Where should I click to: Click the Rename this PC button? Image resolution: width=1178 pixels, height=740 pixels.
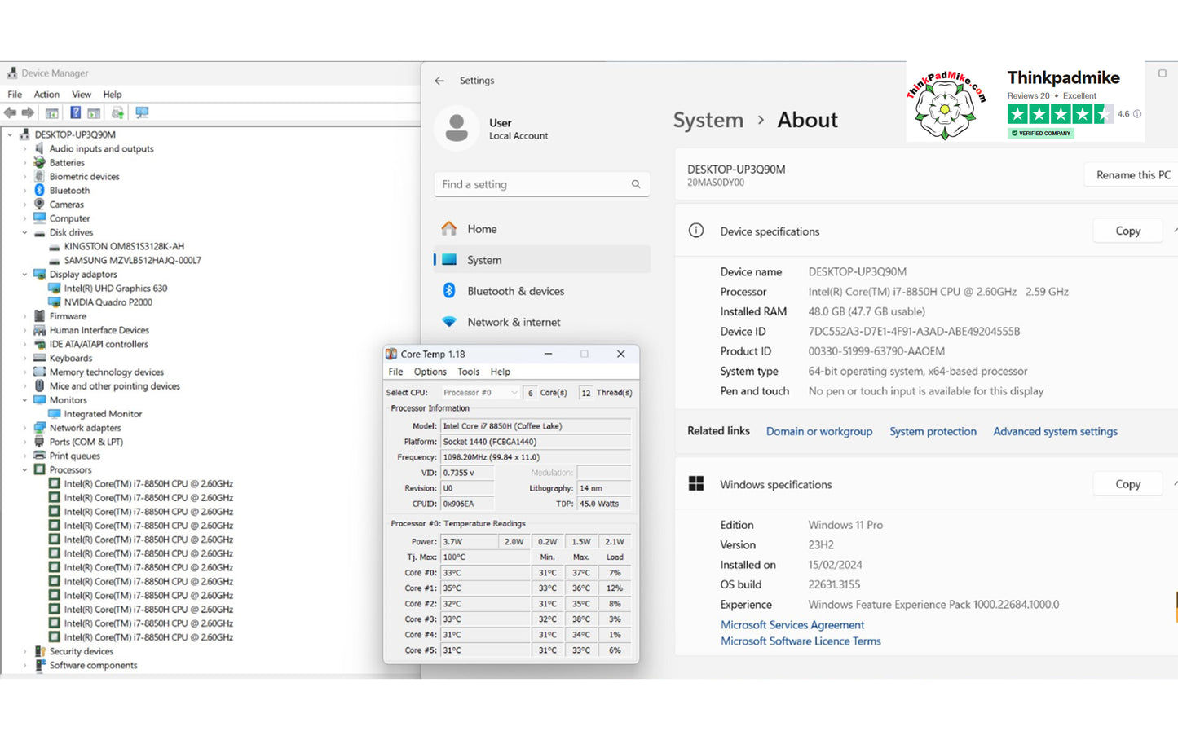1132,175
